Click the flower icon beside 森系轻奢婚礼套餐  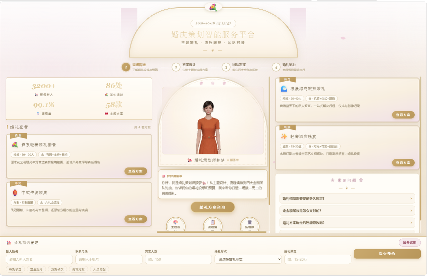[x=15, y=145]
